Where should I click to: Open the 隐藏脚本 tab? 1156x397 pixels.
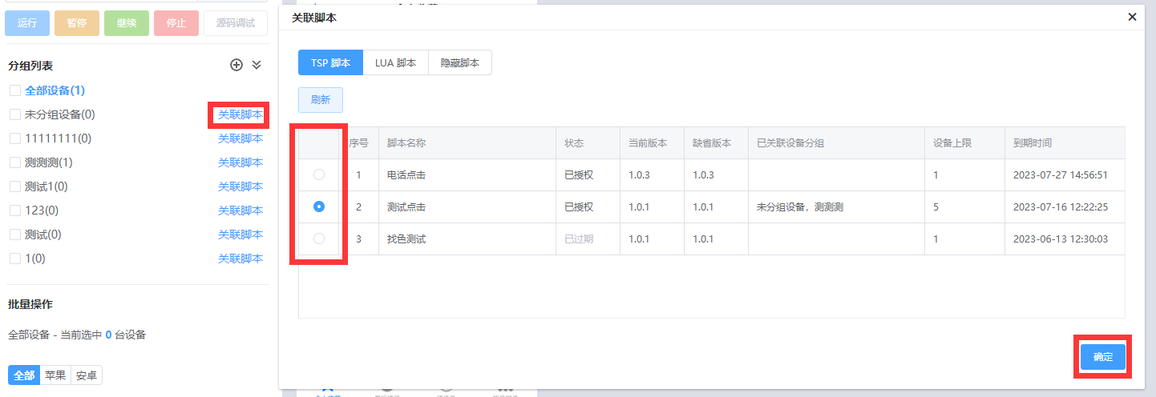[x=460, y=62]
